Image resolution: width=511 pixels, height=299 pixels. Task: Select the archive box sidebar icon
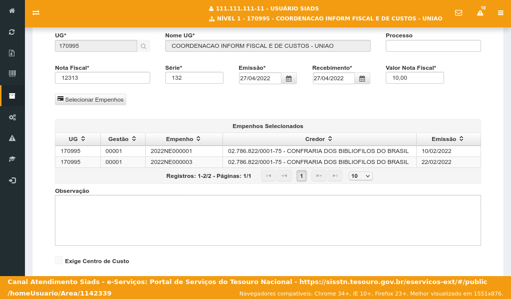point(12,96)
